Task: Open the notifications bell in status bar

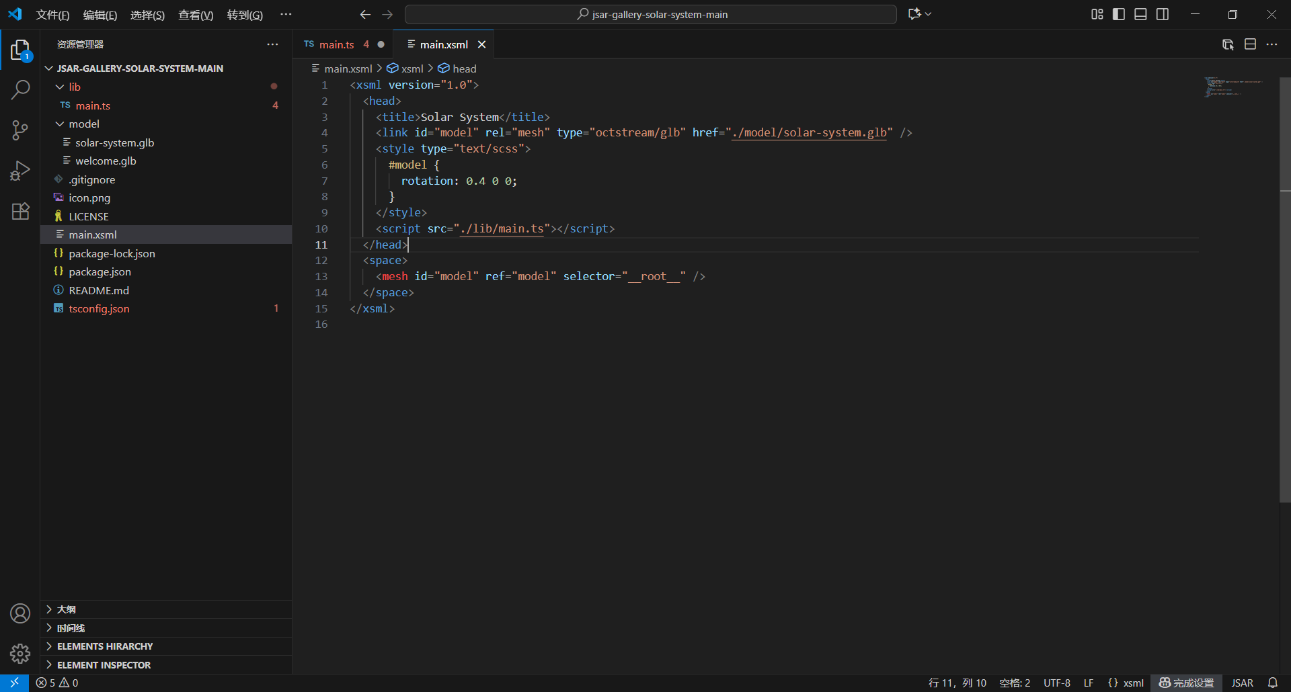Action: (1273, 683)
